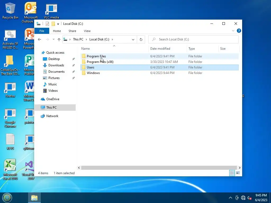This screenshot has height=203, width=271.
Task: Open the clock showing 9:45 PM
Action: point(261,198)
